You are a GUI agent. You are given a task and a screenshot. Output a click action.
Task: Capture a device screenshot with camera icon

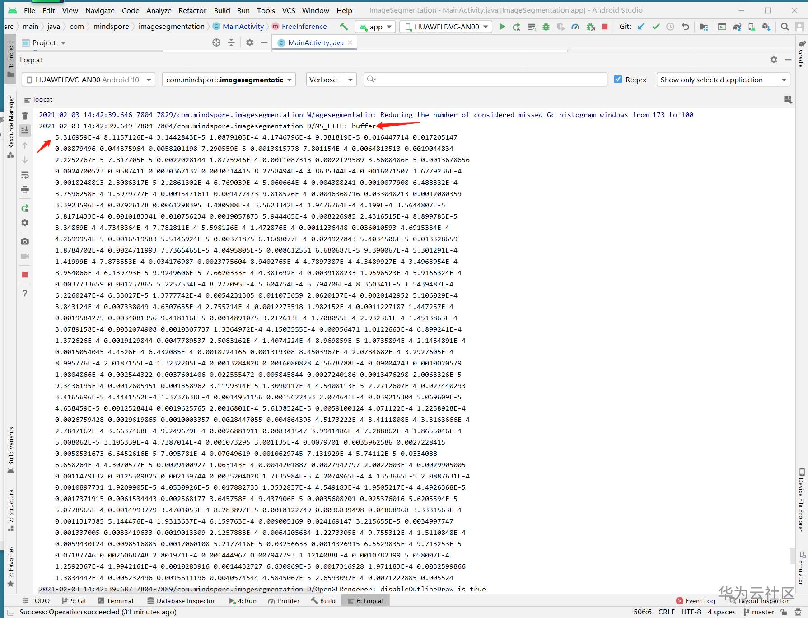25,242
